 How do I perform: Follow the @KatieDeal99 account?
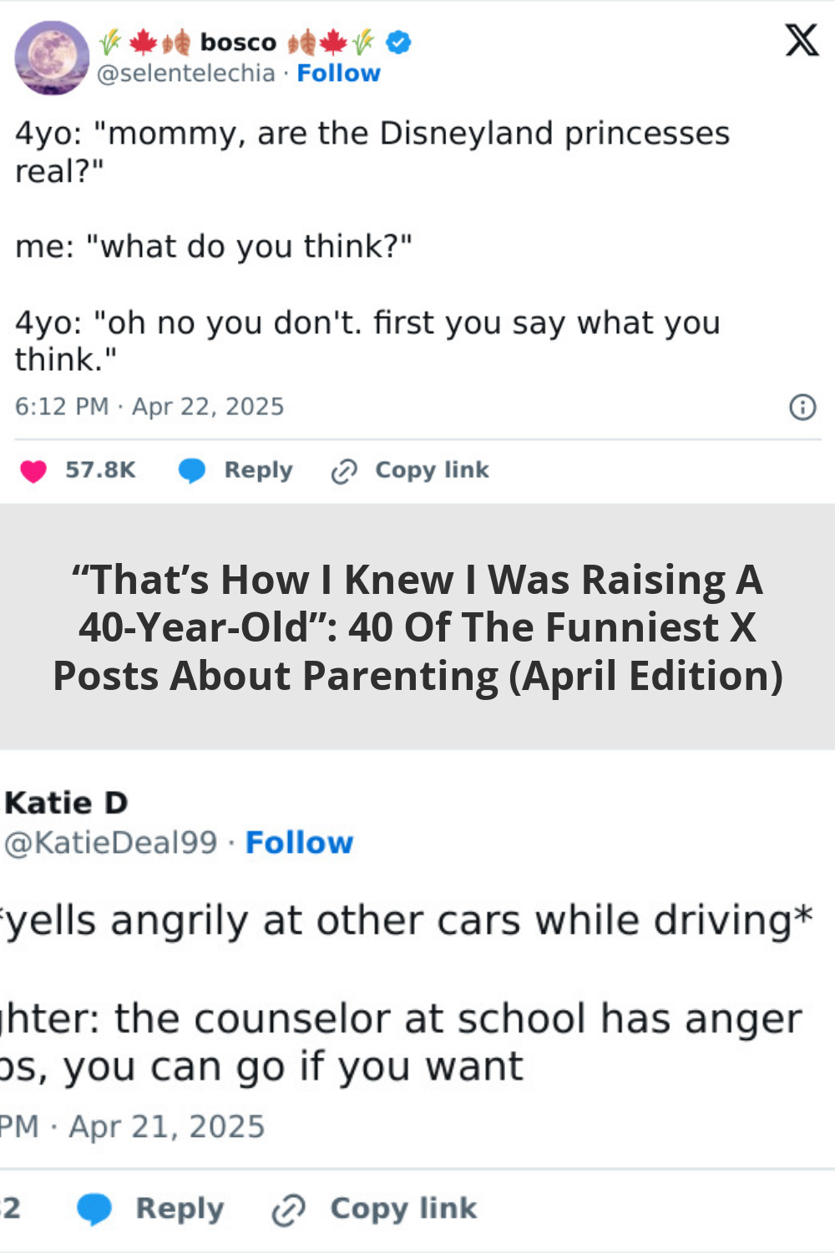299,843
